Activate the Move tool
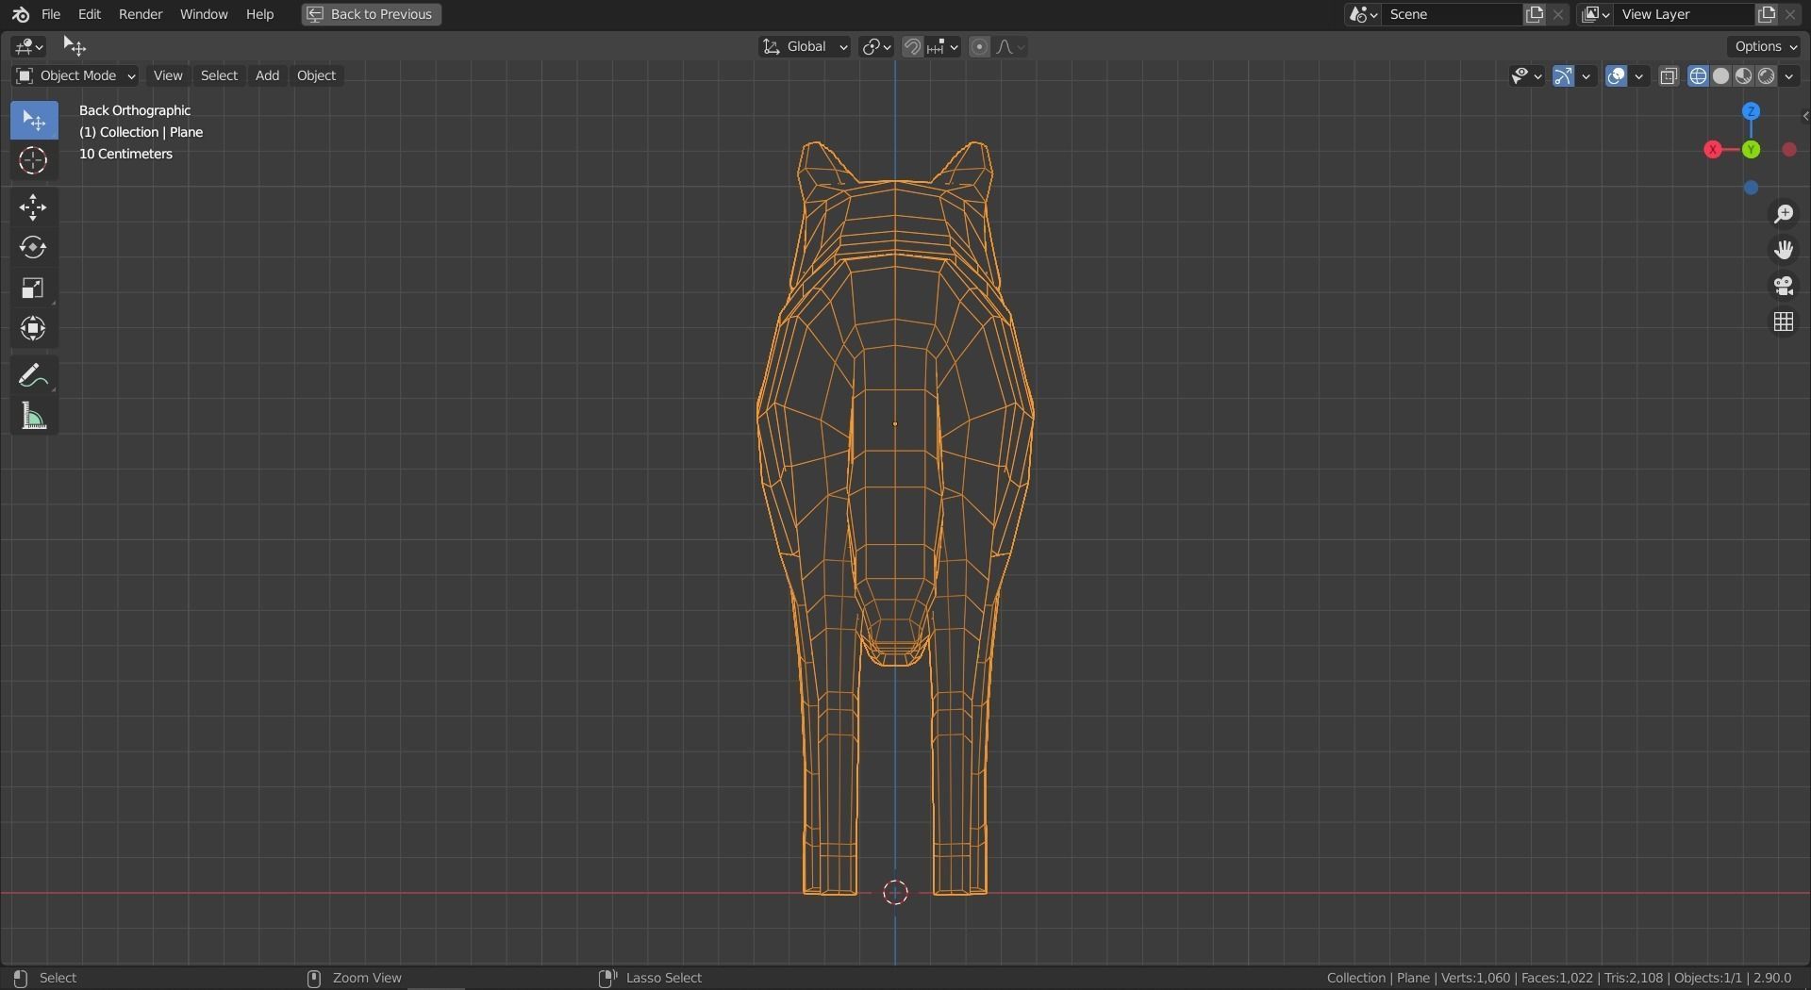This screenshot has width=1811, height=990. coord(33,207)
